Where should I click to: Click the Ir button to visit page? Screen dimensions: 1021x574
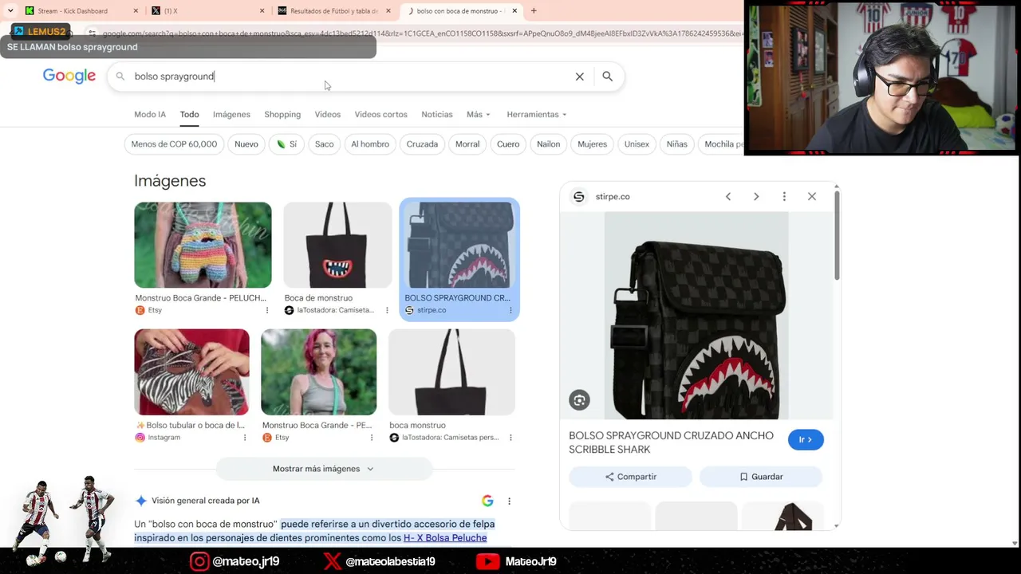coord(806,439)
